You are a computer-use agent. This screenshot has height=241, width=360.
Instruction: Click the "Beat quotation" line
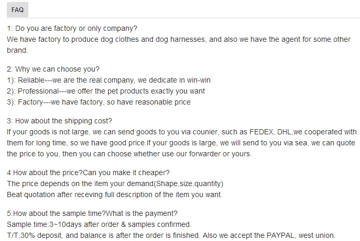tap(115, 194)
